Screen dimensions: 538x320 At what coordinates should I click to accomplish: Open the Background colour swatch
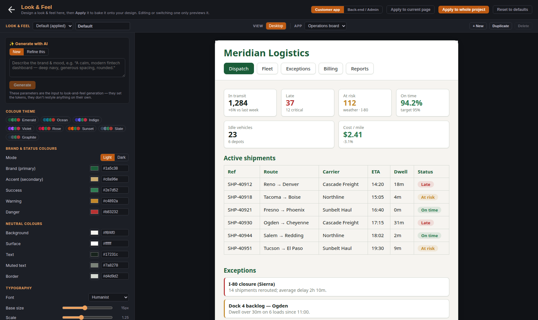tap(94, 233)
